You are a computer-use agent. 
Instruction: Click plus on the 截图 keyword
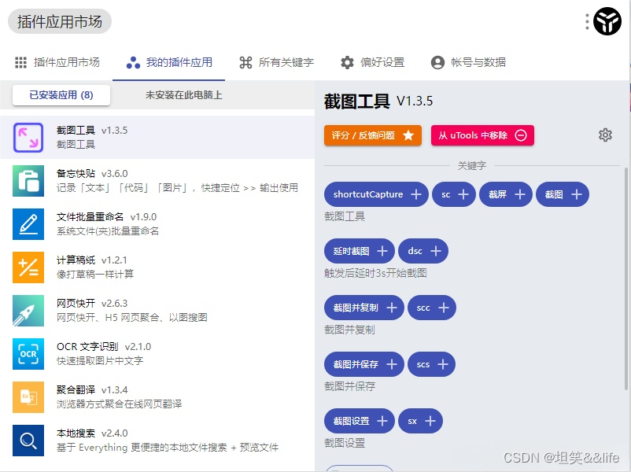[577, 194]
